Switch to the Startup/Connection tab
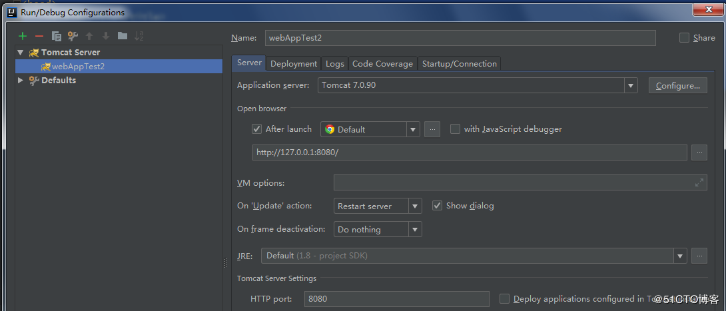 point(460,64)
